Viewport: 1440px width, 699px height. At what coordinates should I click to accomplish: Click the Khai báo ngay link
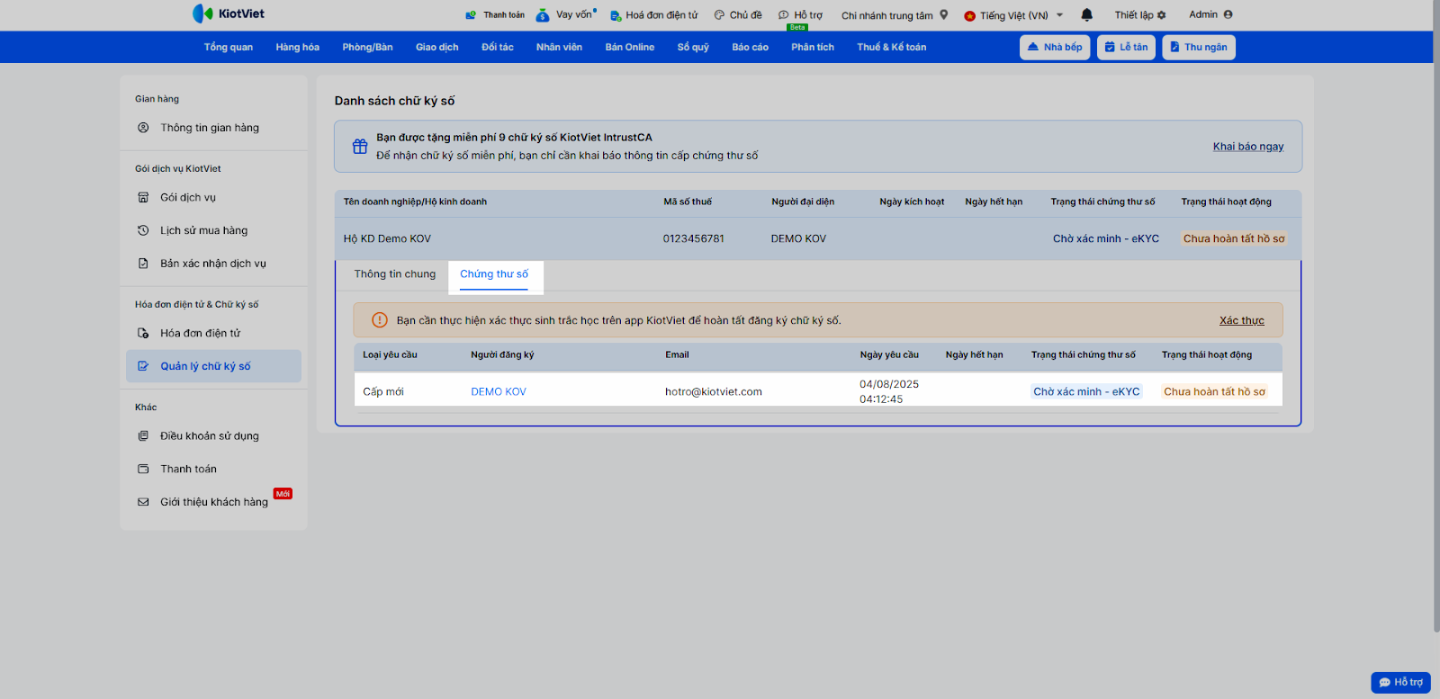1248,147
